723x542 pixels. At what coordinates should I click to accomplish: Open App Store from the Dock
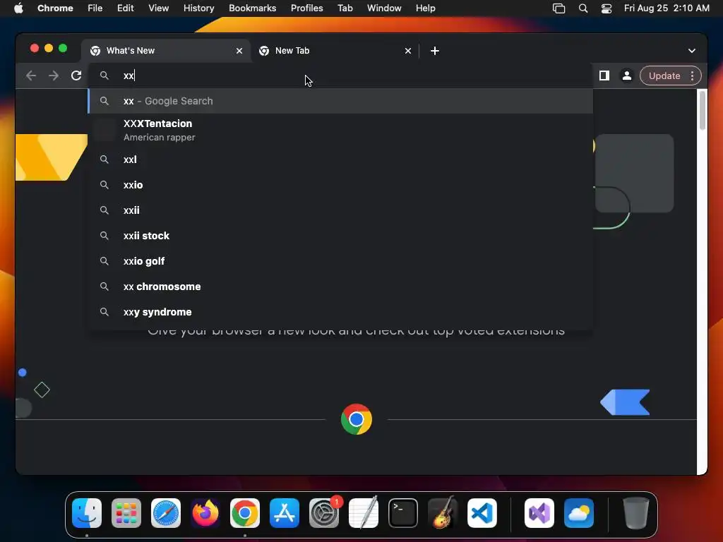tap(285, 513)
